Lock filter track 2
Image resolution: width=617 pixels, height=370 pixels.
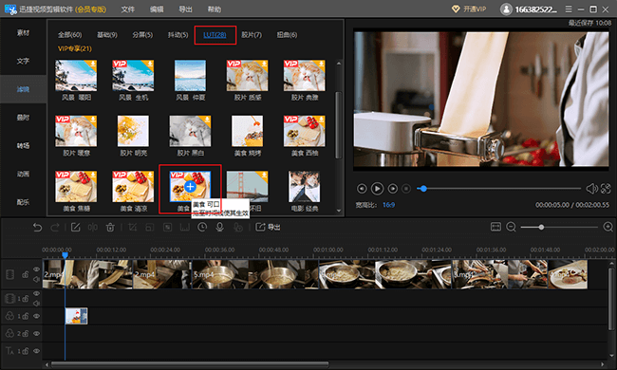pyautogui.click(x=26, y=333)
